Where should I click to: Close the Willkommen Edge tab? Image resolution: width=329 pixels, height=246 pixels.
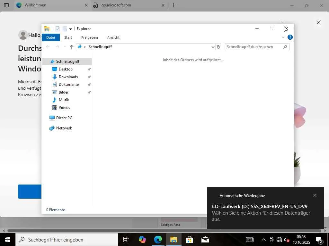[86, 5]
